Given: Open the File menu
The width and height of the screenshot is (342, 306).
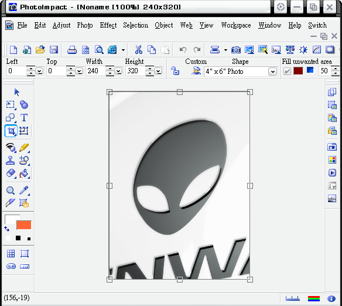Looking at the screenshot, I should click(22, 25).
